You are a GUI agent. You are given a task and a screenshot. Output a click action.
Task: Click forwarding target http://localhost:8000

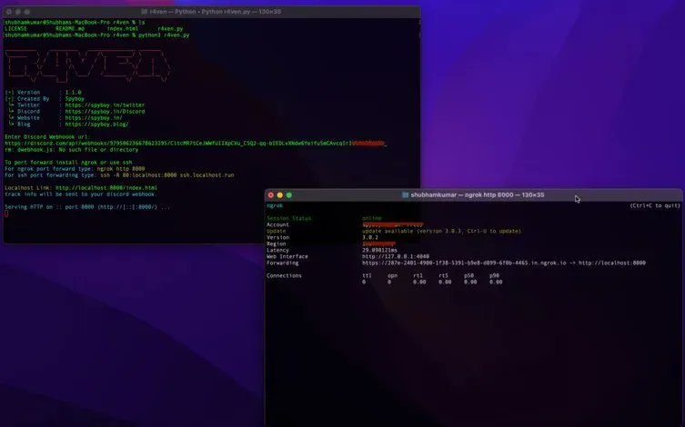click(612, 263)
